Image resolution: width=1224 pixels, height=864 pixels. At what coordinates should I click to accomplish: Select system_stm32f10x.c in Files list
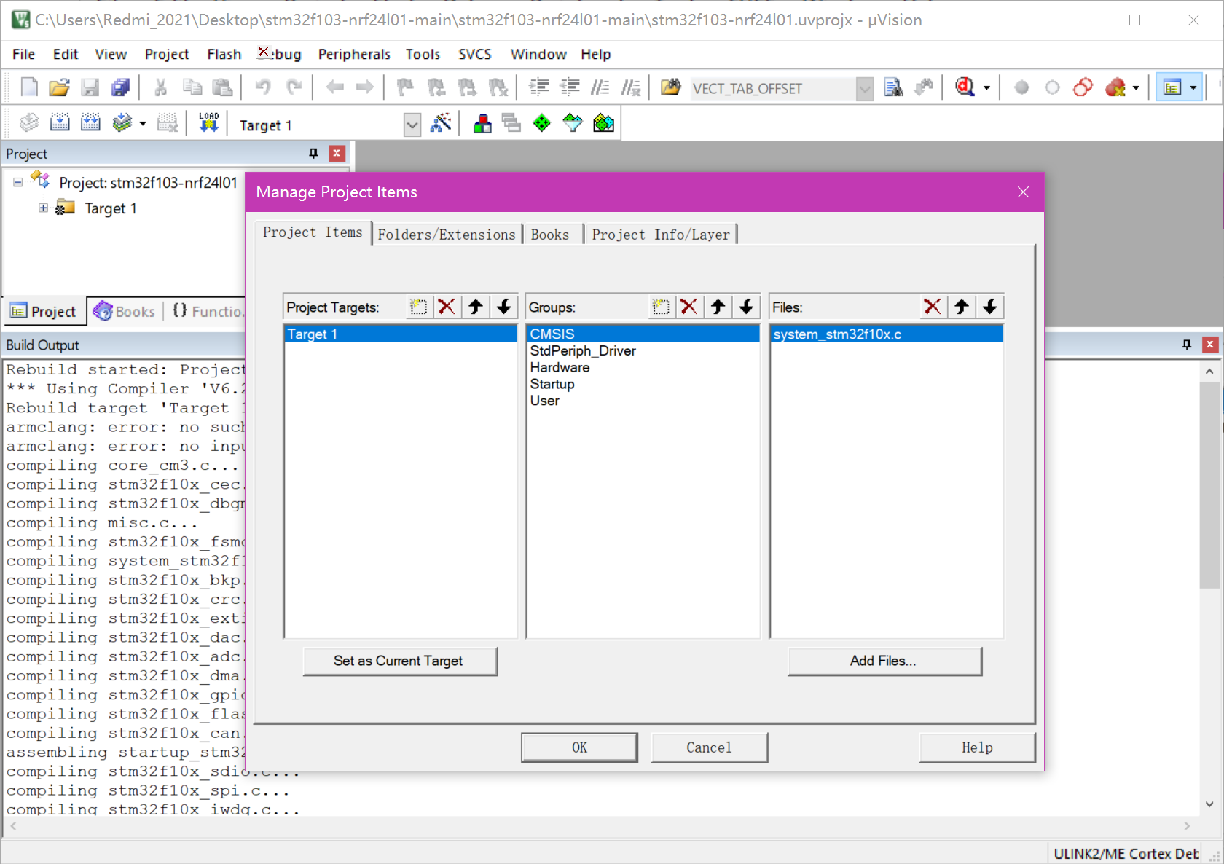click(x=887, y=334)
